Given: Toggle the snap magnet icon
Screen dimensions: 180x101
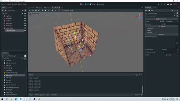Looking at the screenshot, I should coord(56,10).
